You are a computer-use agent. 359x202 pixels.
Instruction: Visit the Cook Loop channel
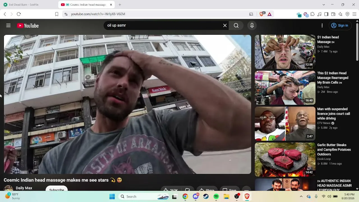[324, 159]
